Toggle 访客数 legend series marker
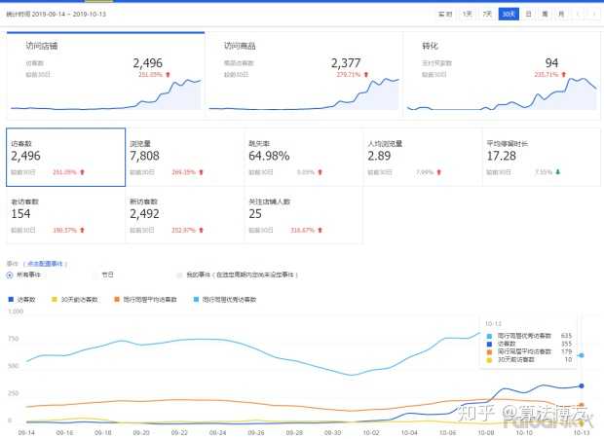 11,299
